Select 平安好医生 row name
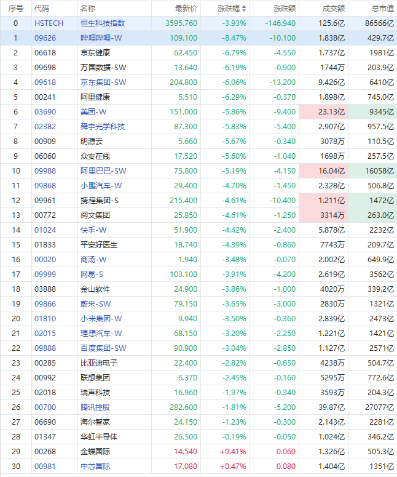Screen dimensions: 397x477 [x=99, y=245]
